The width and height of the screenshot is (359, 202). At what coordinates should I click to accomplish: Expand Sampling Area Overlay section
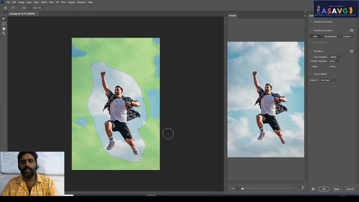(x=311, y=22)
